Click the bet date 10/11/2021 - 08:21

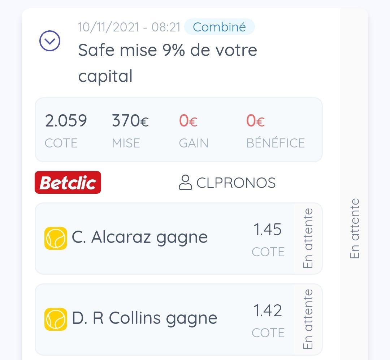click(129, 27)
